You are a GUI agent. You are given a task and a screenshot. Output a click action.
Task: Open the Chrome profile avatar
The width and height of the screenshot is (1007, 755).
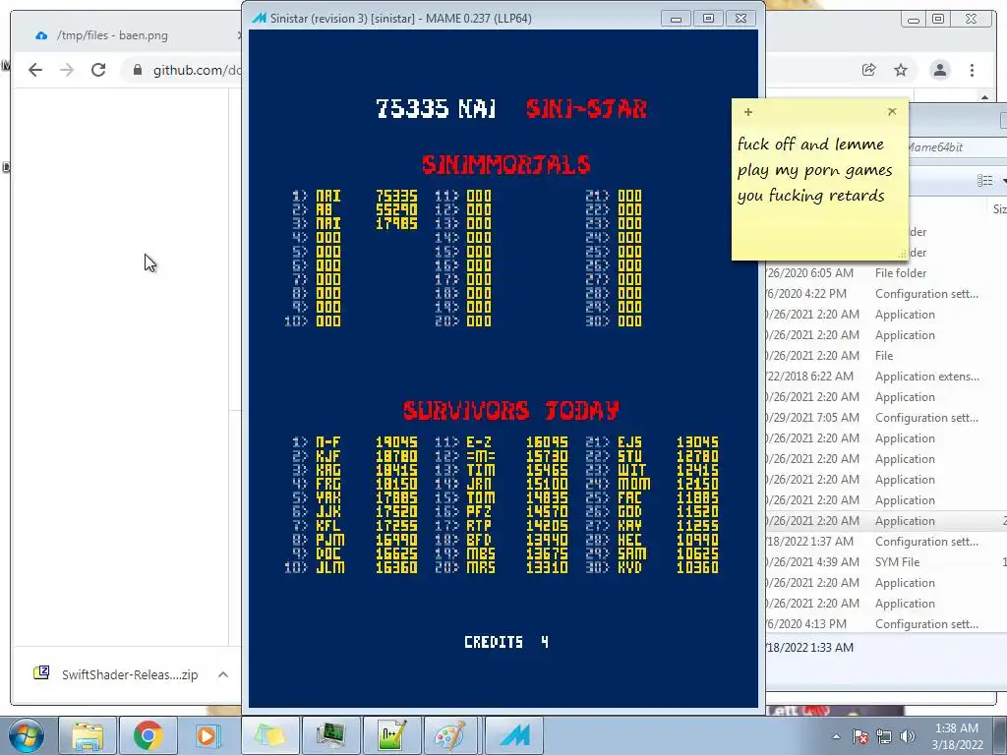click(939, 70)
